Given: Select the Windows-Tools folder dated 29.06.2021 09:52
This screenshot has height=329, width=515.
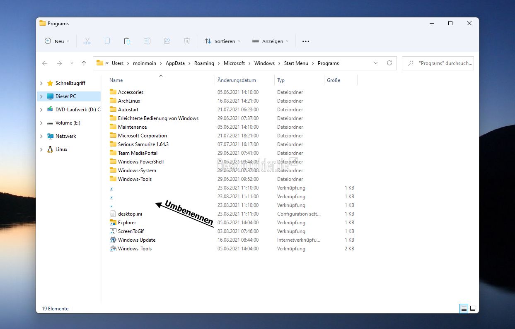Looking at the screenshot, I should click(135, 179).
